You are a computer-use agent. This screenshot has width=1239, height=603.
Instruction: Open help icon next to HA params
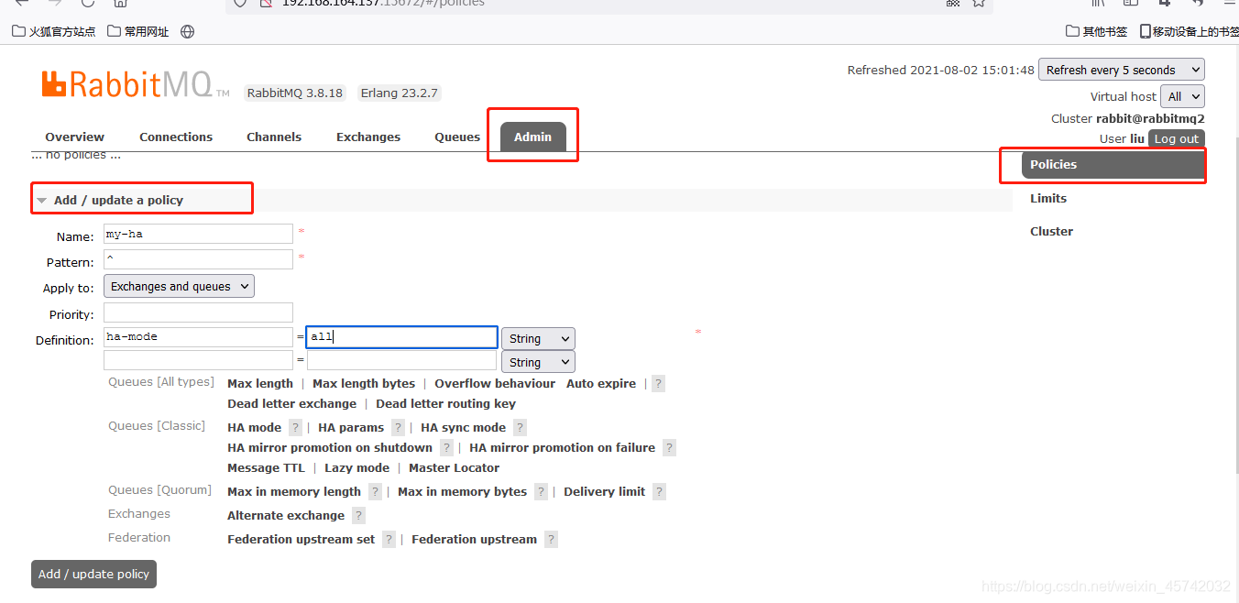pos(398,428)
